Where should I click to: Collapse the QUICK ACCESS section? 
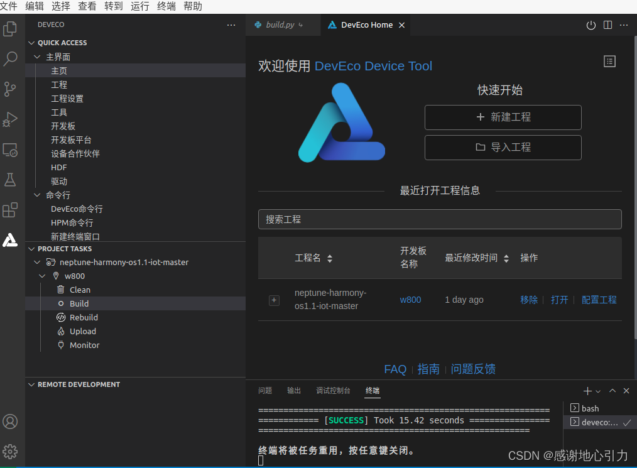(31, 43)
